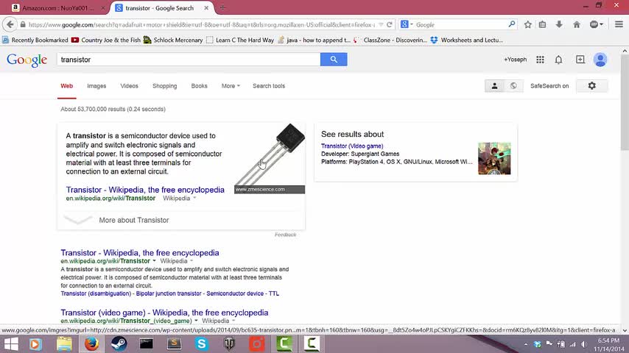The width and height of the screenshot is (629, 353).
Task: Open Firefox from the taskbar
Action: pyautogui.click(x=91, y=344)
